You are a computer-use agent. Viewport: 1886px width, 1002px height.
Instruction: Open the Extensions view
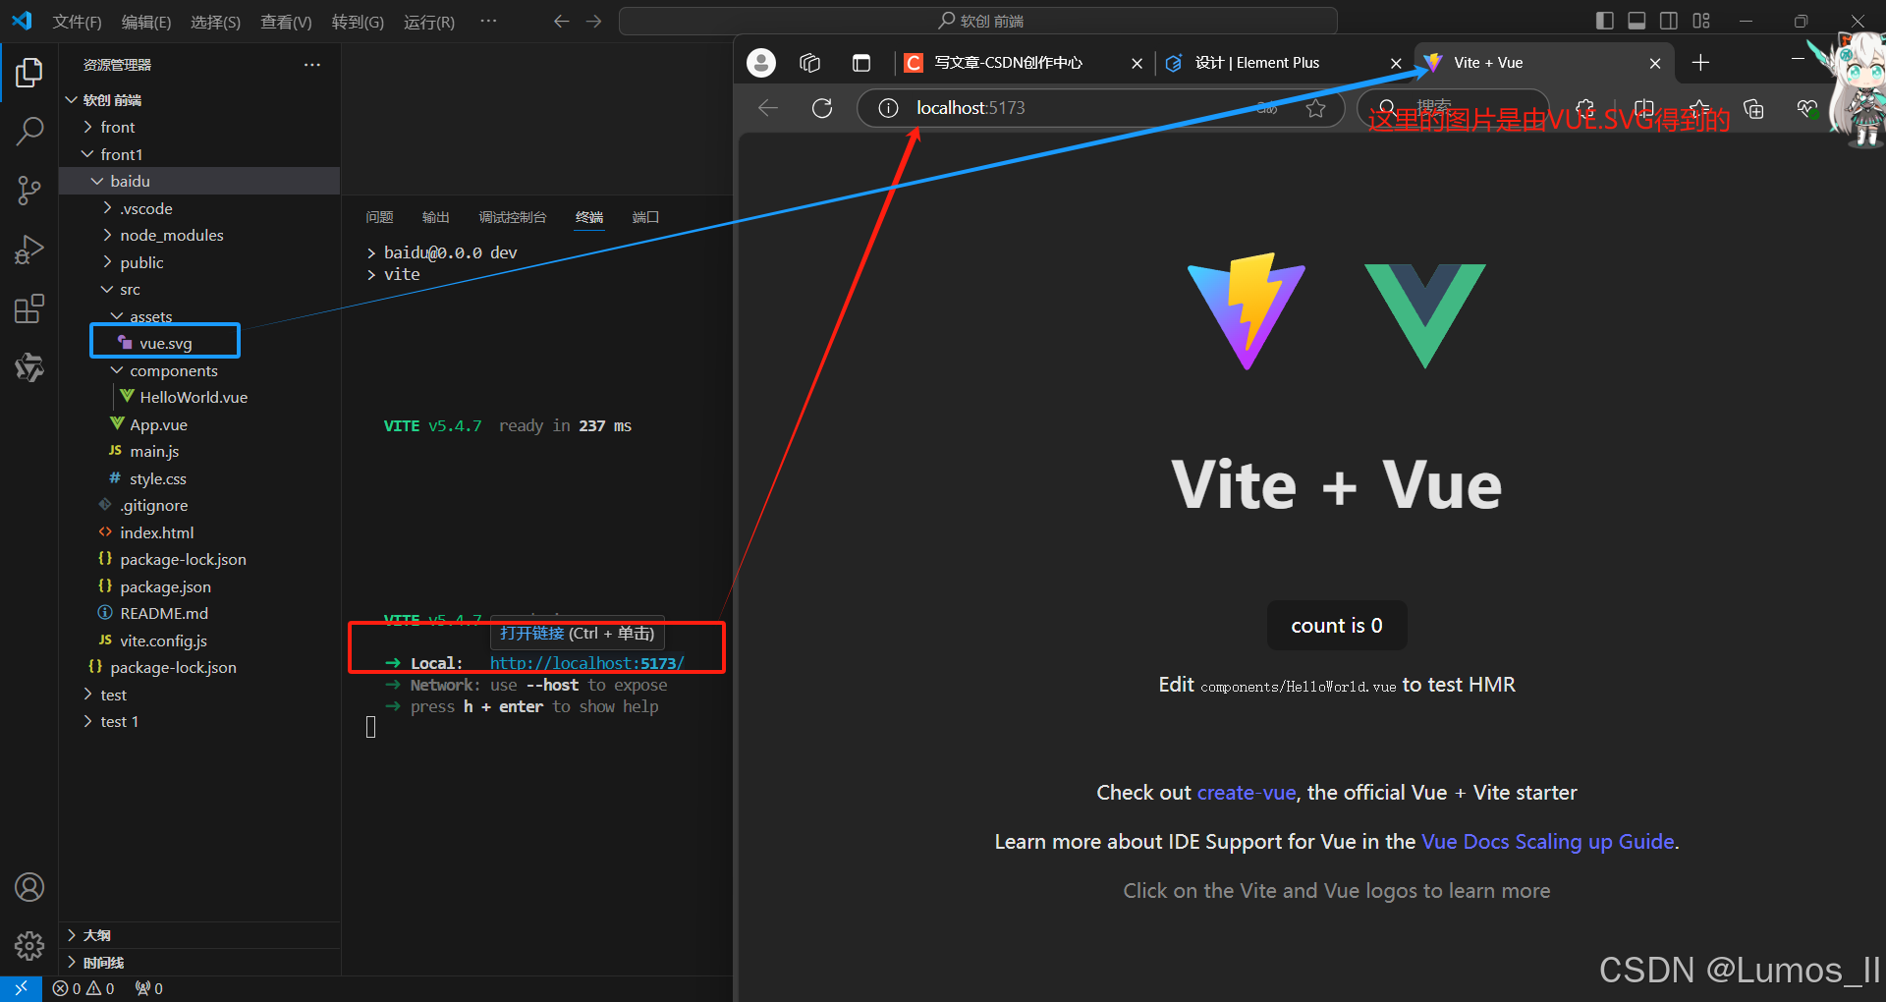[x=29, y=308]
